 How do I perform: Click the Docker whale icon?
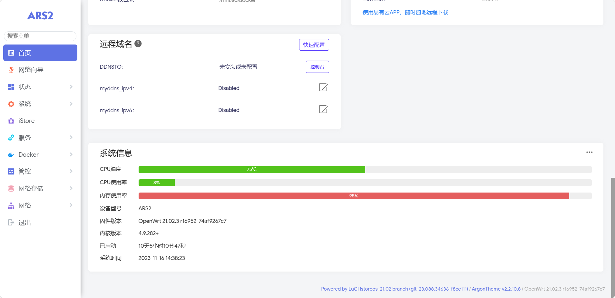click(x=11, y=155)
